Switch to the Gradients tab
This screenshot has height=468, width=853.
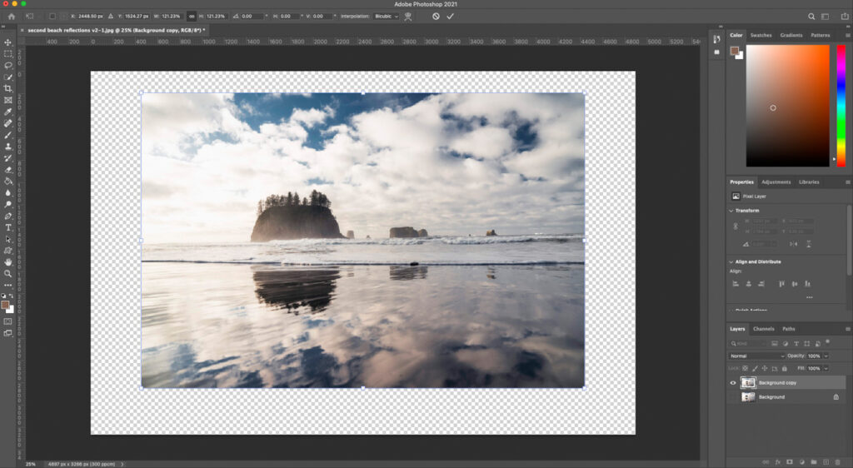pos(791,35)
